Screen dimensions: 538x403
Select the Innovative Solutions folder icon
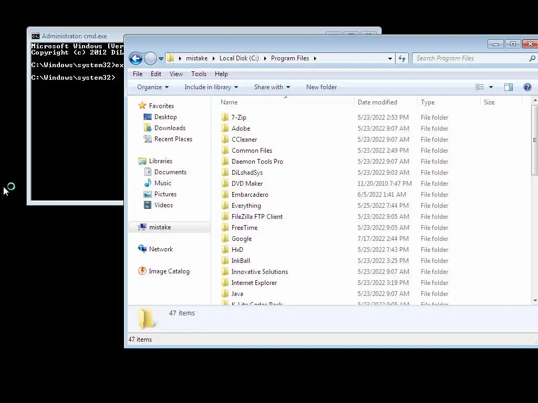pos(225,271)
